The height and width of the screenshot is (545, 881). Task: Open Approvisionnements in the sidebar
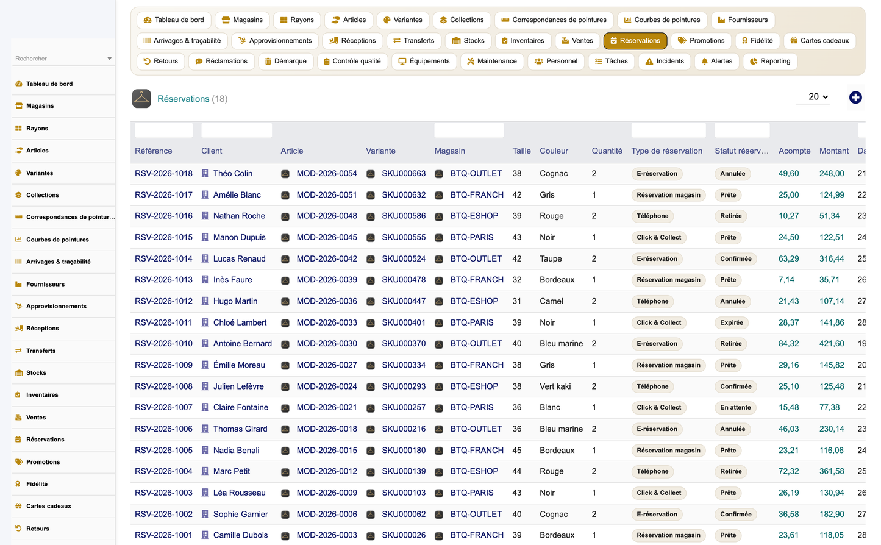coord(63,307)
